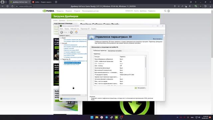Open the Рабочий стол menu
This screenshot has width=213, height=120.
pos(75,29)
